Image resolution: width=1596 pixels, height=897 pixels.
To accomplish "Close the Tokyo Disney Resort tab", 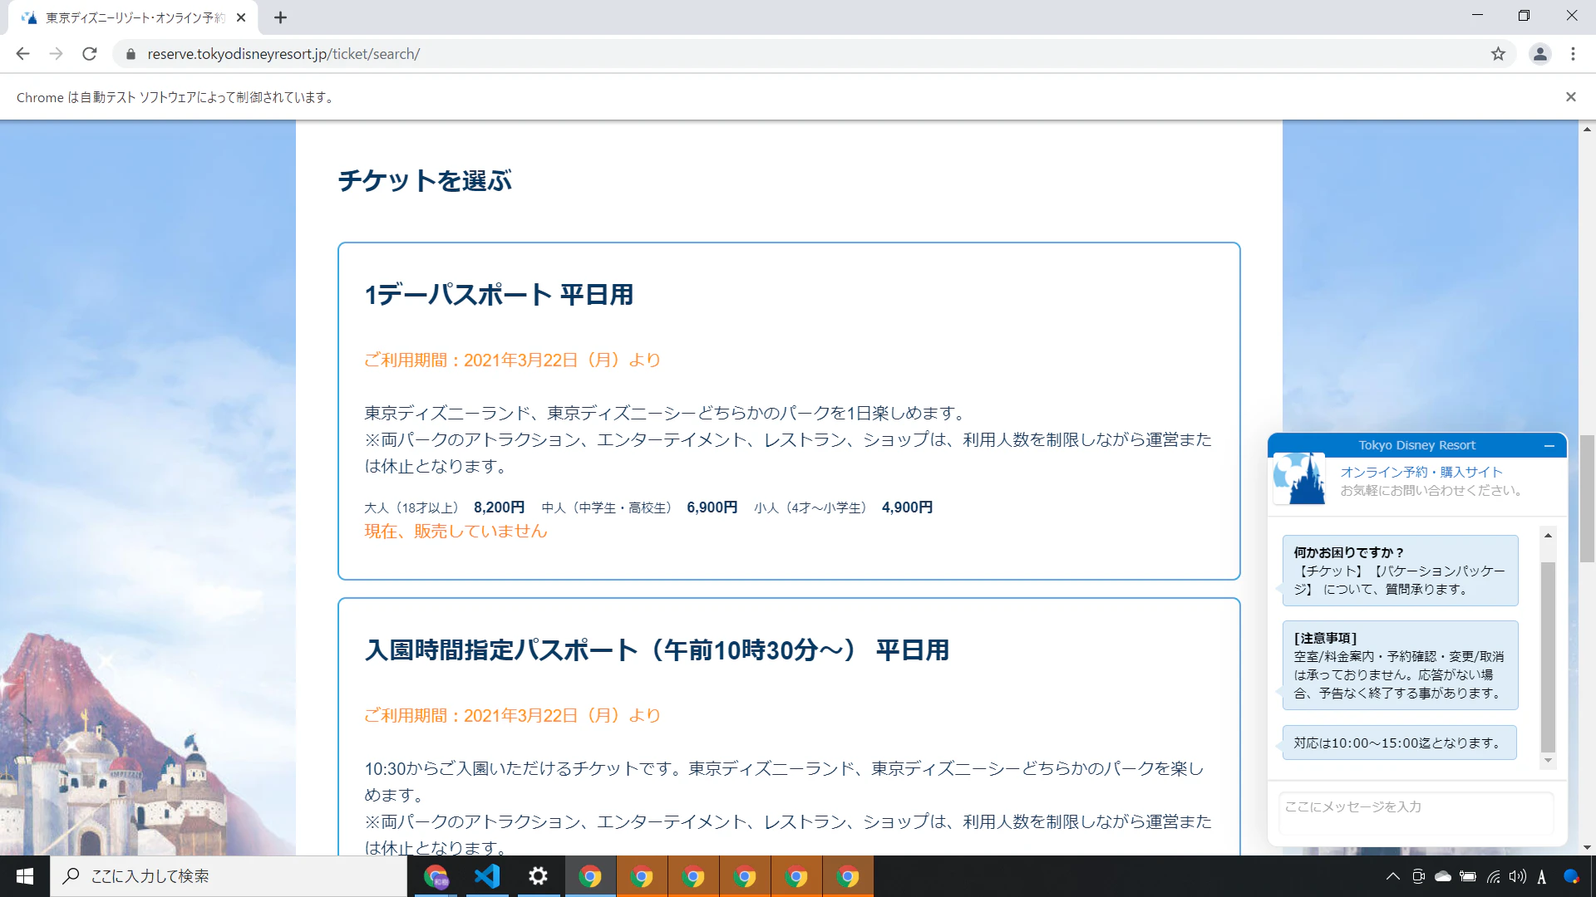I will pos(241,17).
